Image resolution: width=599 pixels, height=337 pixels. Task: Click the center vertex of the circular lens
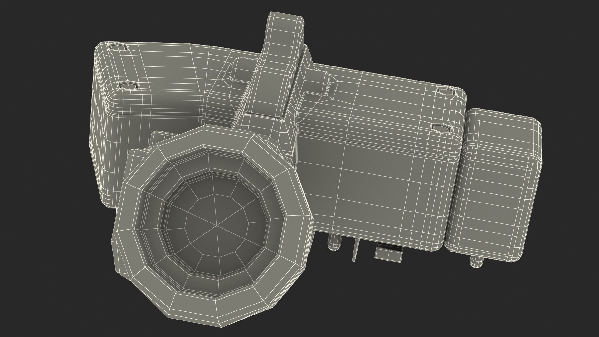coord(216,225)
